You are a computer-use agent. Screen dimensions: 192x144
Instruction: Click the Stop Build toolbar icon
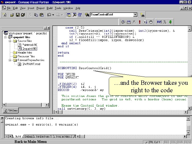[x=134, y=22]
